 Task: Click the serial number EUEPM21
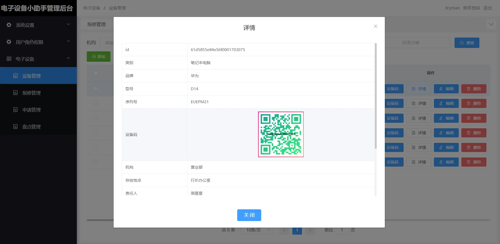[200, 102]
